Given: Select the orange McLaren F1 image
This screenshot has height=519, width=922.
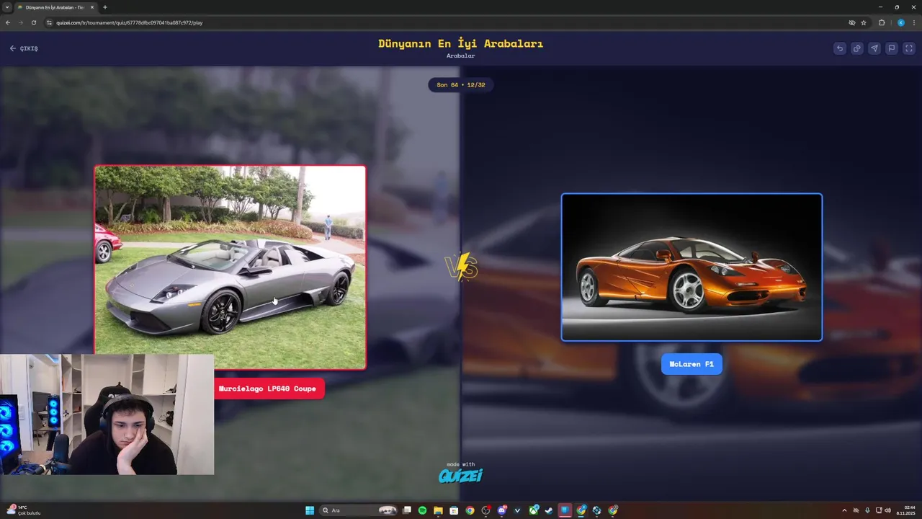Looking at the screenshot, I should pyautogui.click(x=691, y=267).
